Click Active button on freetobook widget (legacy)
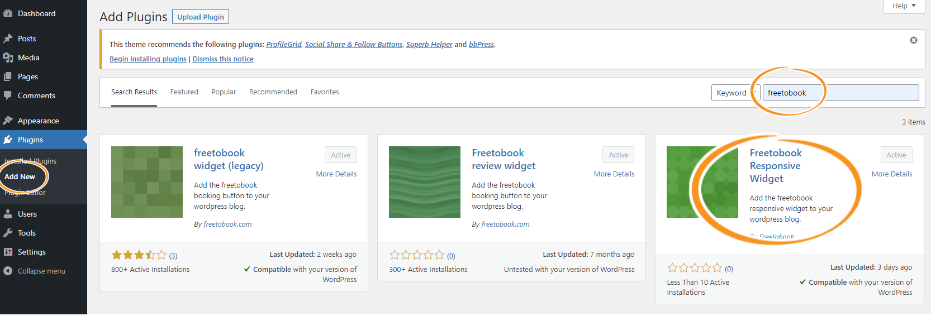 tap(341, 155)
